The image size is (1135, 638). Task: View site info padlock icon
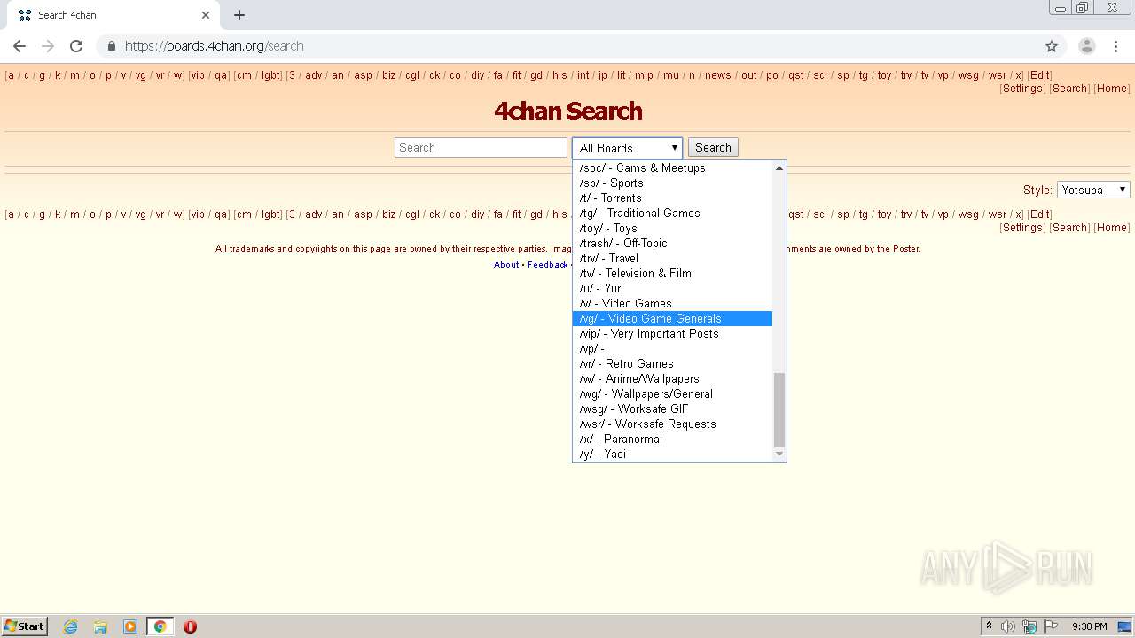coord(111,46)
